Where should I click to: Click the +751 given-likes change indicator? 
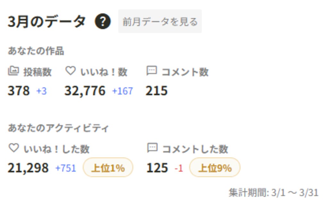66,167
